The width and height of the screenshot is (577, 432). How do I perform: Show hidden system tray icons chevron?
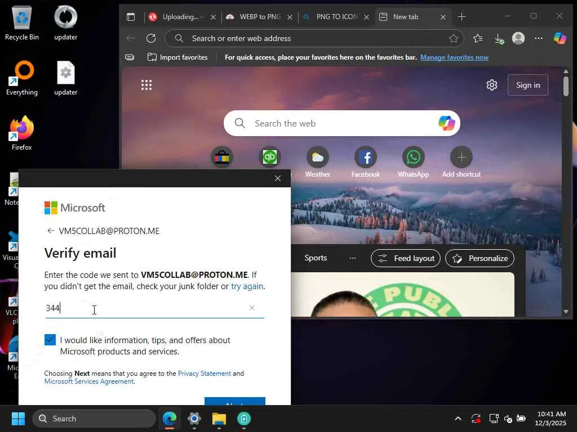(458, 418)
